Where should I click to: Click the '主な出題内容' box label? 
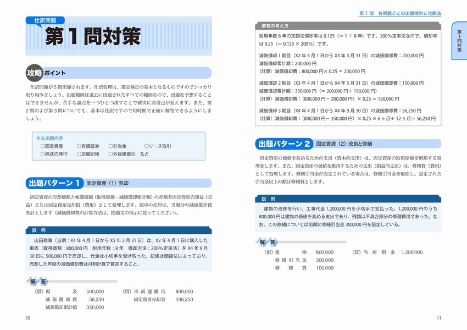[x=49, y=138]
